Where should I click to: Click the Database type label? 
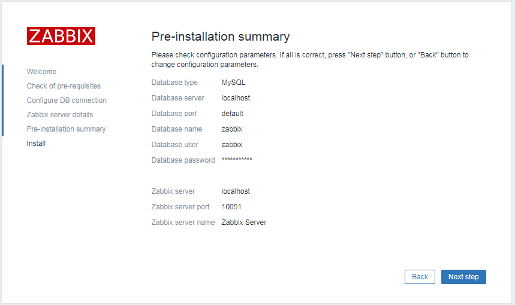click(174, 83)
